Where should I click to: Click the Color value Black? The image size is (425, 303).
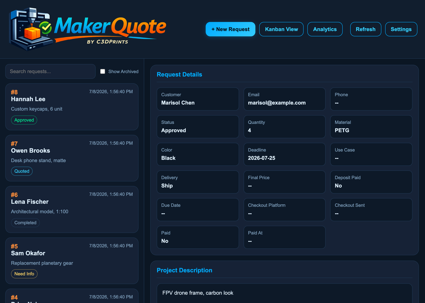point(168,158)
